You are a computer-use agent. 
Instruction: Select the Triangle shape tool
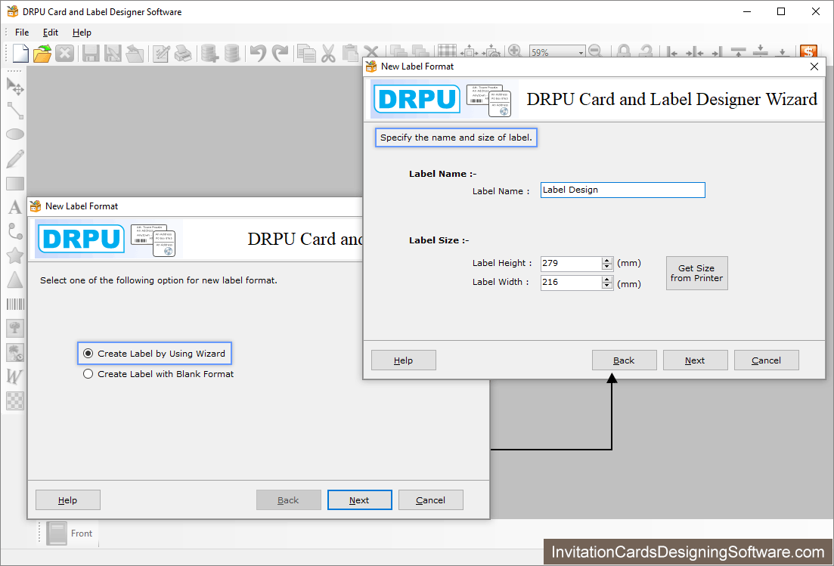15,280
